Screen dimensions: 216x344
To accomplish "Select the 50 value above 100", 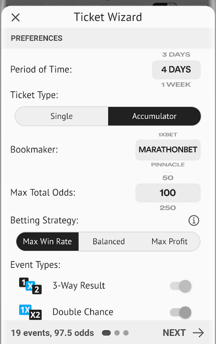I will [x=168, y=178].
